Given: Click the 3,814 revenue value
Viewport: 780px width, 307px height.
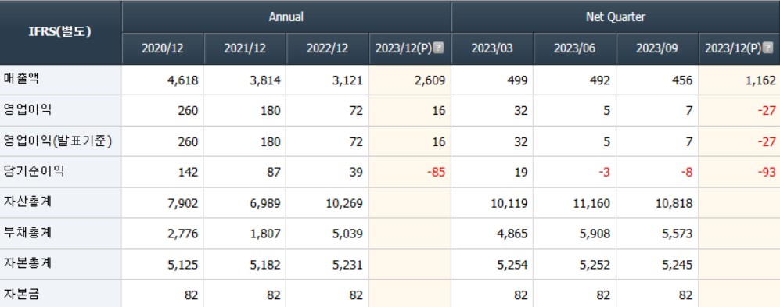Looking at the screenshot, I should pyautogui.click(x=266, y=80).
